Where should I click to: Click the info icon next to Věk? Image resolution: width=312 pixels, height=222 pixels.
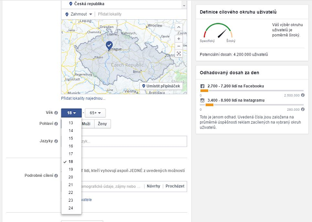56,113
